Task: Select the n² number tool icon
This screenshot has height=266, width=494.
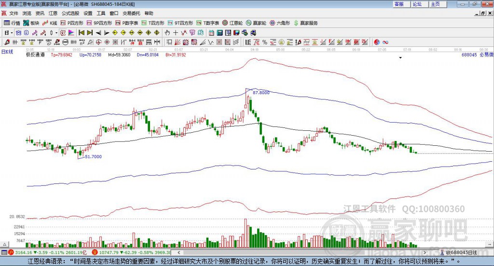Action: click(x=82, y=42)
